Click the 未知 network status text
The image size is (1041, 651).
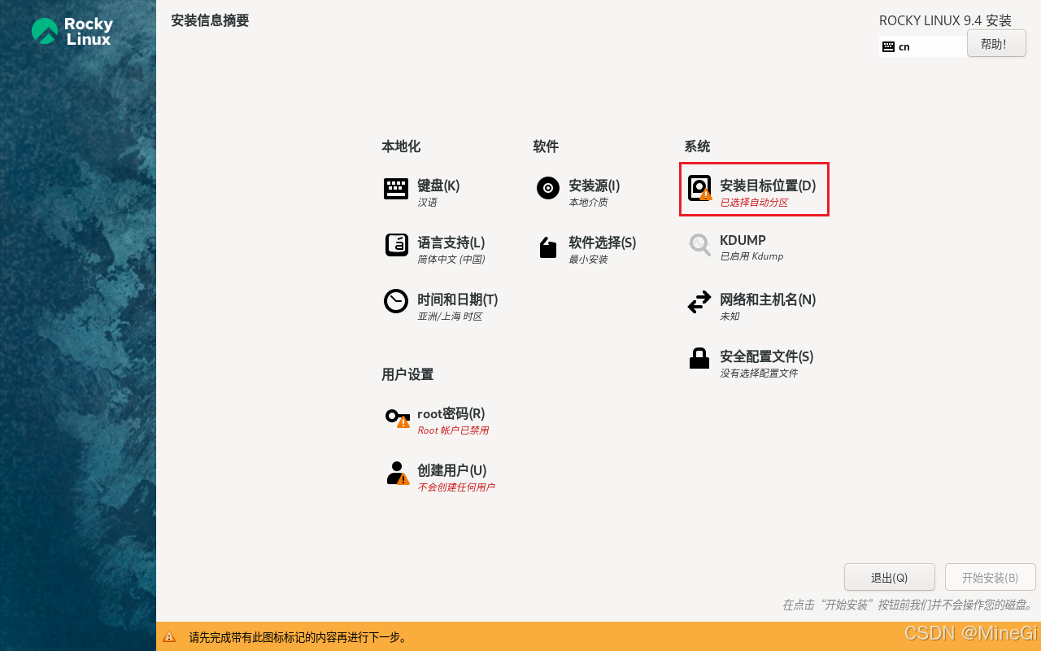(730, 317)
